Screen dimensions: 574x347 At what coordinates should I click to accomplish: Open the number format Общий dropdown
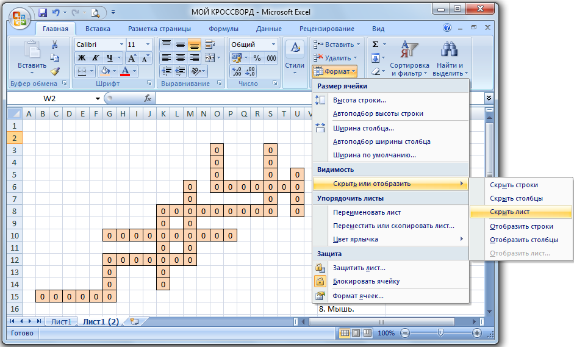point(273,45)
